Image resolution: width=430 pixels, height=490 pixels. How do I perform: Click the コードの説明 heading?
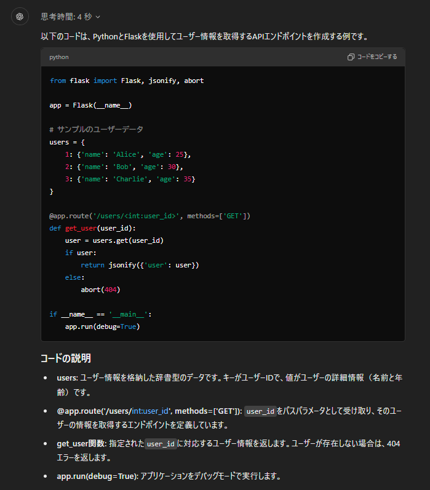pos(66,358)
